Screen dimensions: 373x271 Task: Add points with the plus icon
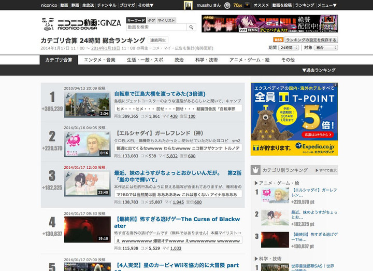pos(247,5)
